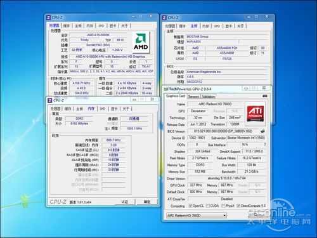Click the 4158.71 MHz core speed value
Screen dimensions: 317x238
(81, 83)
